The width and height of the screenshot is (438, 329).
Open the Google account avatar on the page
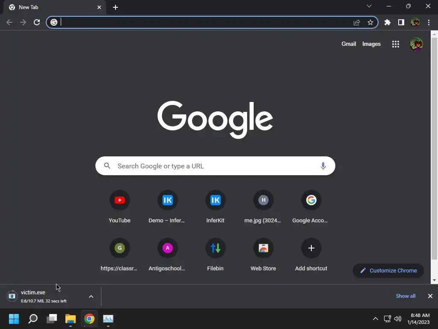pos(416,44)
